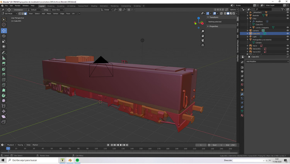Switch to rendered viewport shading
The image size is (290, 164).
234,14
